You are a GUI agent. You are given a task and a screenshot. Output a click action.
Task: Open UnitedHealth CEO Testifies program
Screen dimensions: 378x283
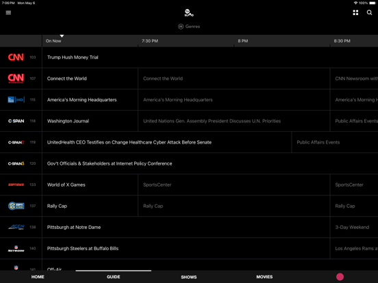tap(167, 142)
